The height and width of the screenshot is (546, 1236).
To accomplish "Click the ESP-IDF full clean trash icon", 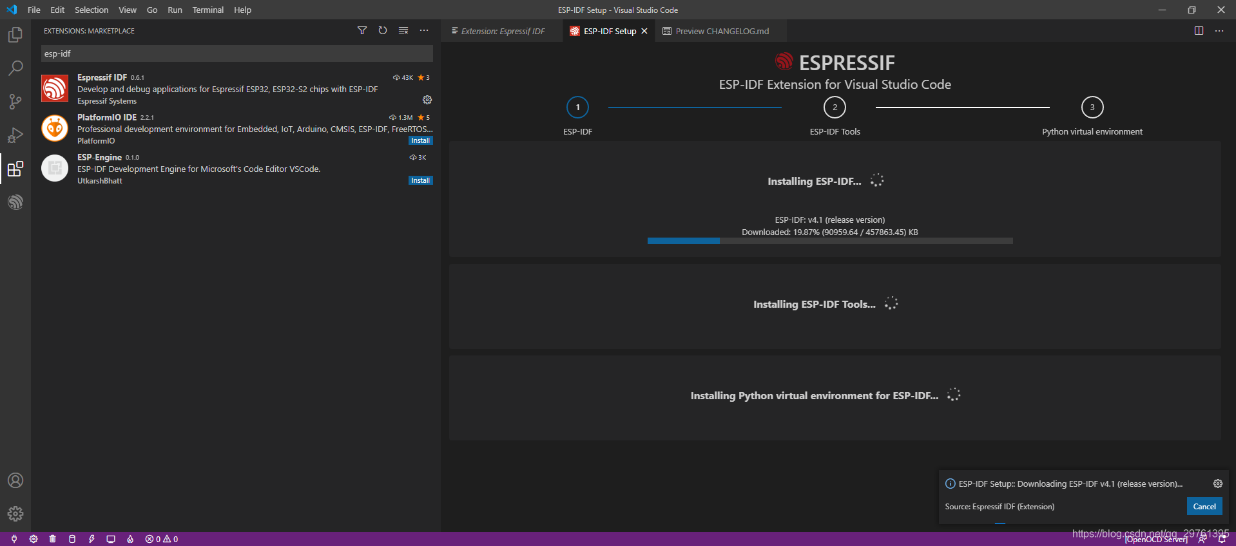I will (x=53, y=539).
